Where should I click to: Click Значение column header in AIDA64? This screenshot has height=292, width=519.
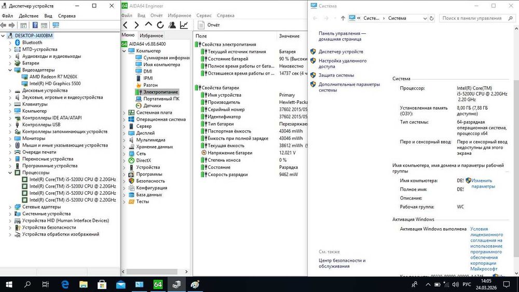[289, 36]
